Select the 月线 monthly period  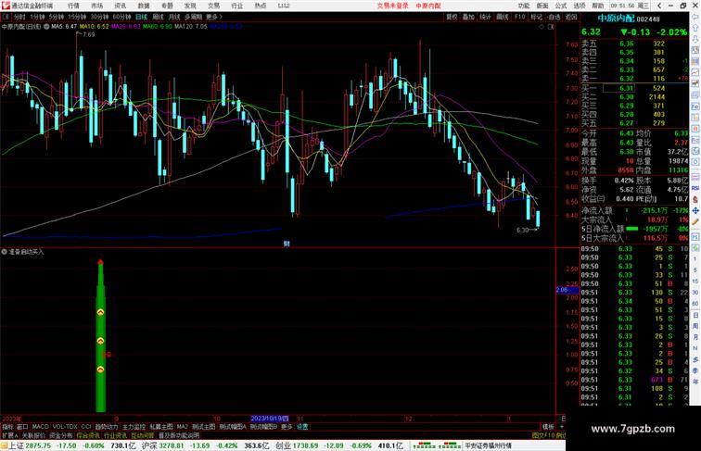174,17
